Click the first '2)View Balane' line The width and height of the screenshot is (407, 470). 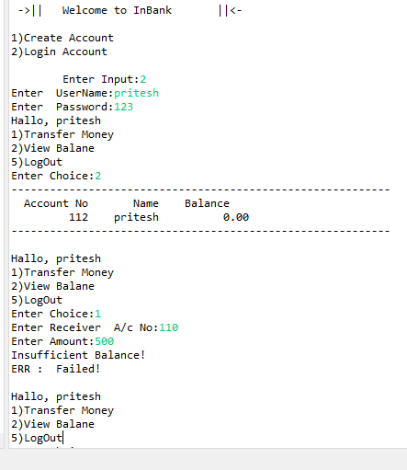point(52,148)
